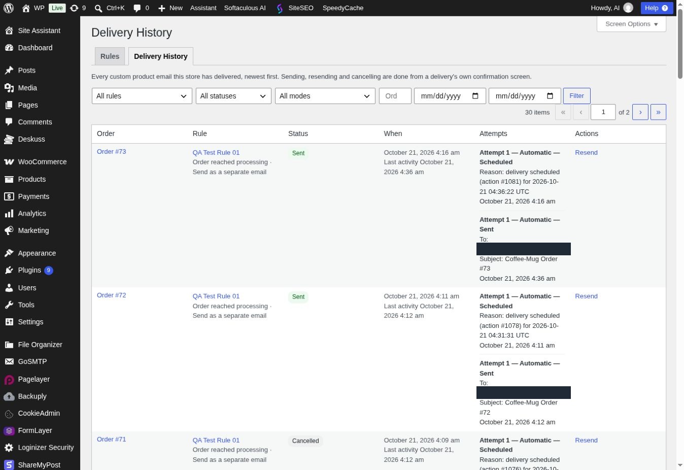Open the Plugins plug icon
The image size is (684, 470).
click(x=9, y=271)
